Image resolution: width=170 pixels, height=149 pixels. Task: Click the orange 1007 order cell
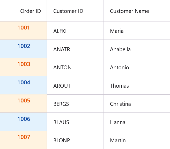[x=24, y=140]
